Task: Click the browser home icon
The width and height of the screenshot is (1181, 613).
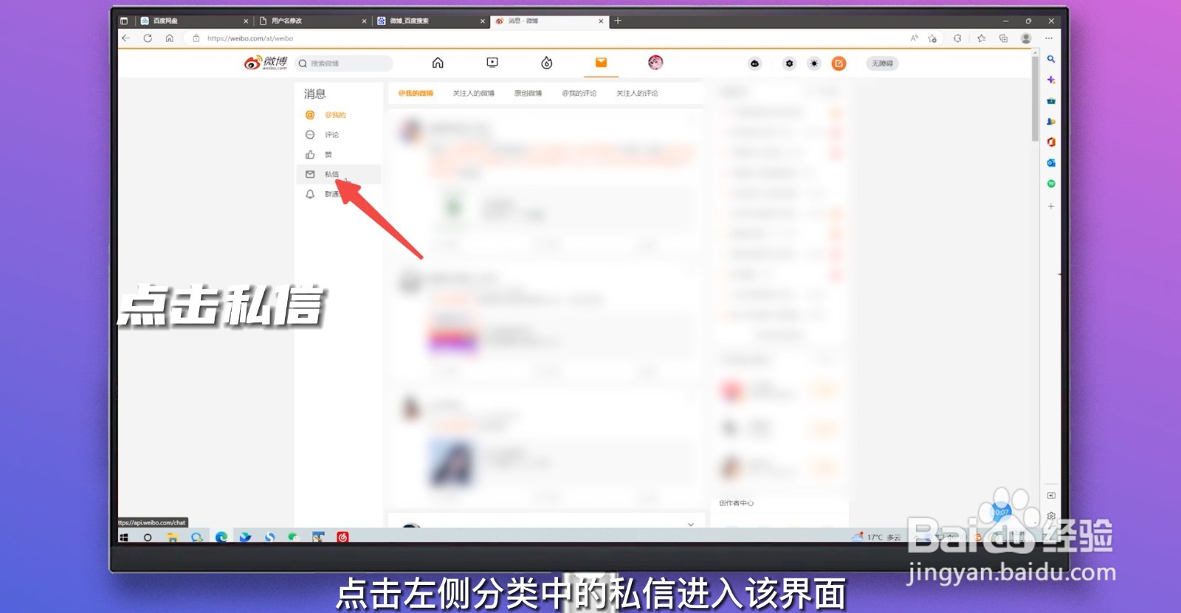Action: pyautogui.click(x=170, y=38)
